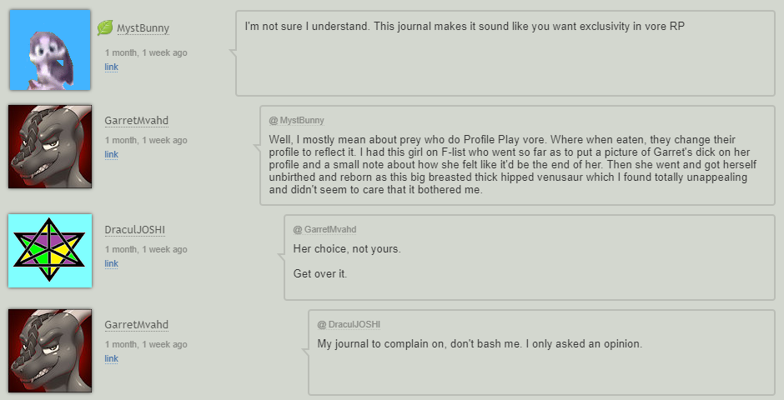Follow the @MystBunny reply mention
Screen dimensions: 784x400
point(296,120)
